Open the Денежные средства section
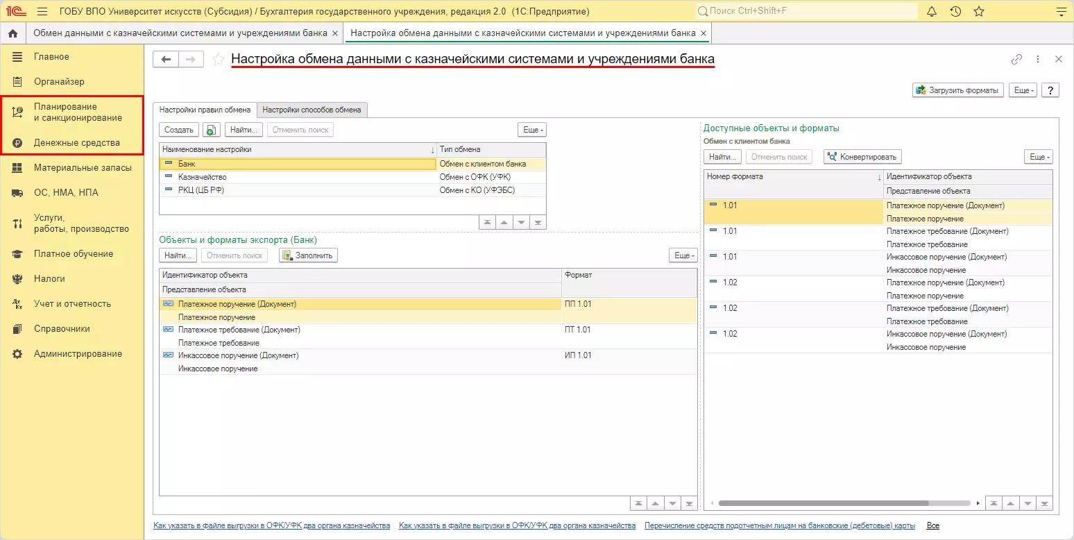 (76, 142)
